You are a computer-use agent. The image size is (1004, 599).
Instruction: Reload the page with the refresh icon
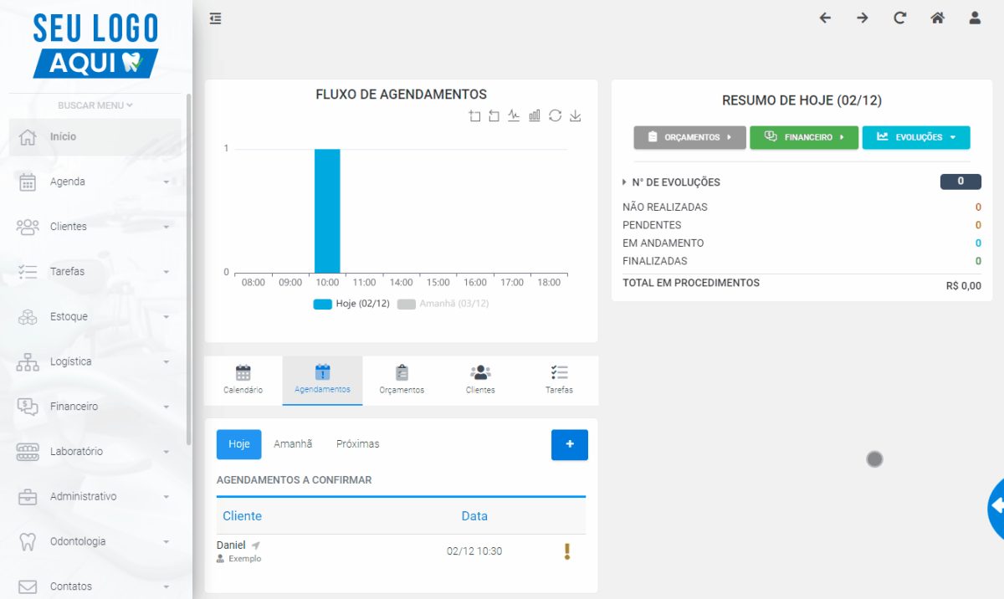coord(900,18)
